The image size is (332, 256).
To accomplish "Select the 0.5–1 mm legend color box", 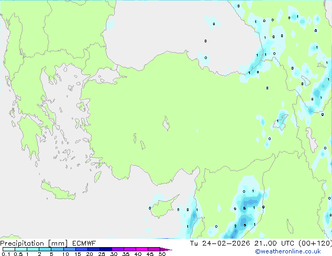I will pyautogui.click(x=21, y=249).
